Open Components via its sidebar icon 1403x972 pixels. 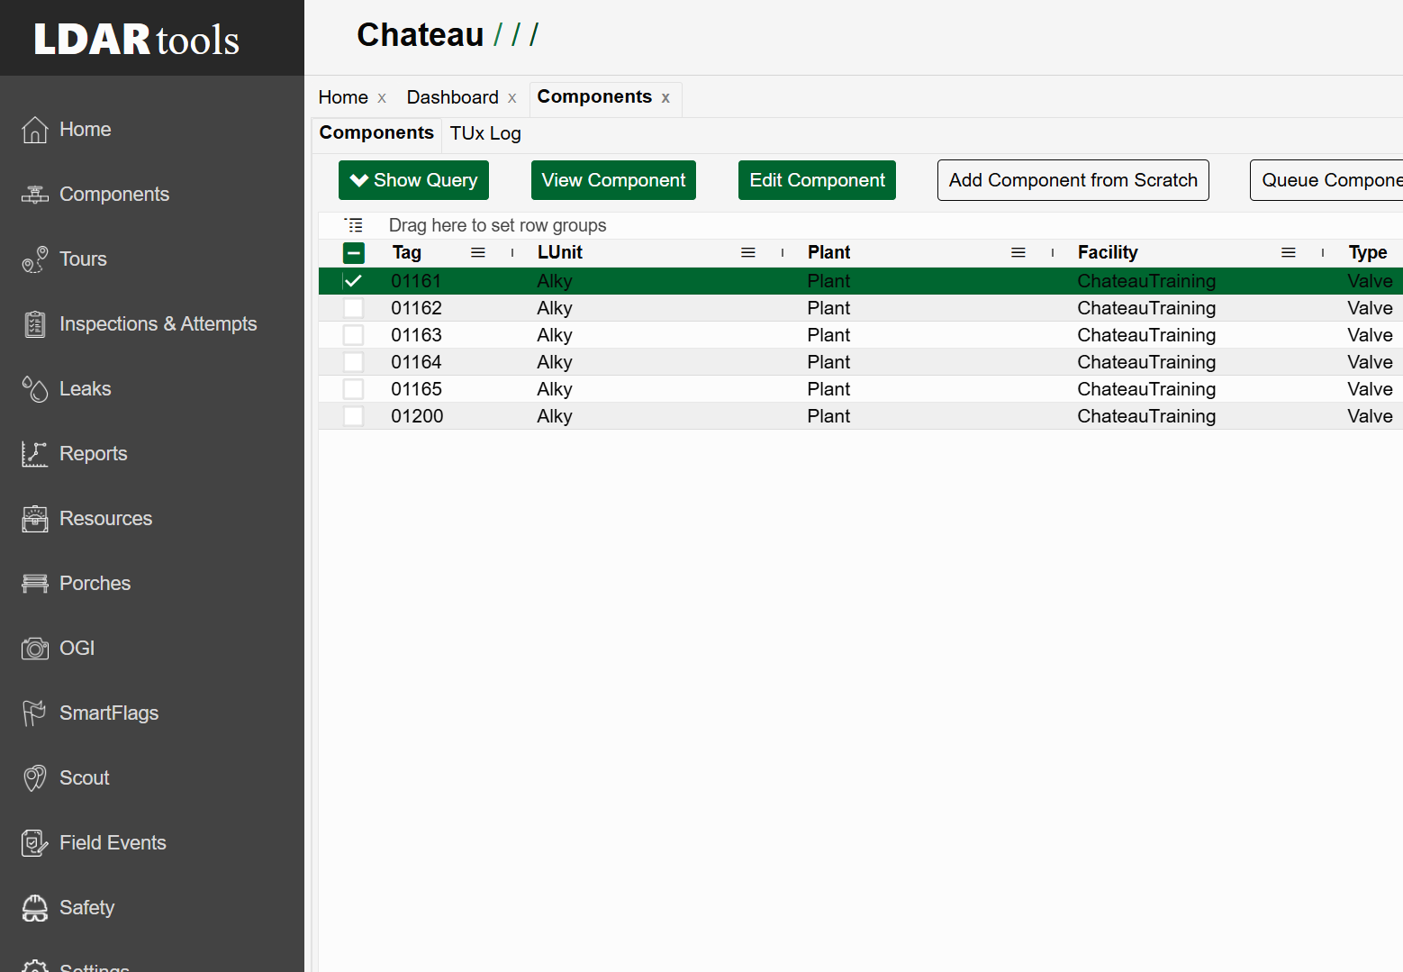35,195
